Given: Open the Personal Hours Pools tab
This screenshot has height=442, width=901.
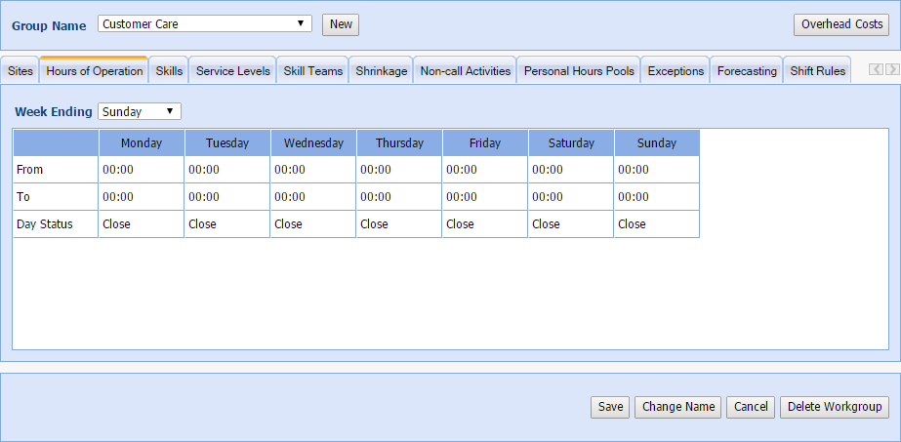Looking at the screenshot, I should point(579,71).
